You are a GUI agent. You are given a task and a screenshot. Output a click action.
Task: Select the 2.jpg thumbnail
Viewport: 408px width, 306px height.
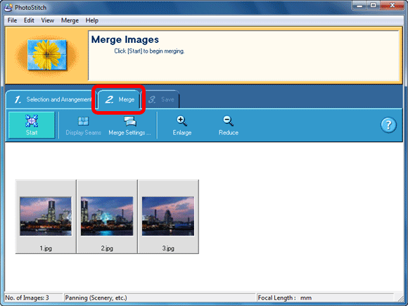(107, 217)
